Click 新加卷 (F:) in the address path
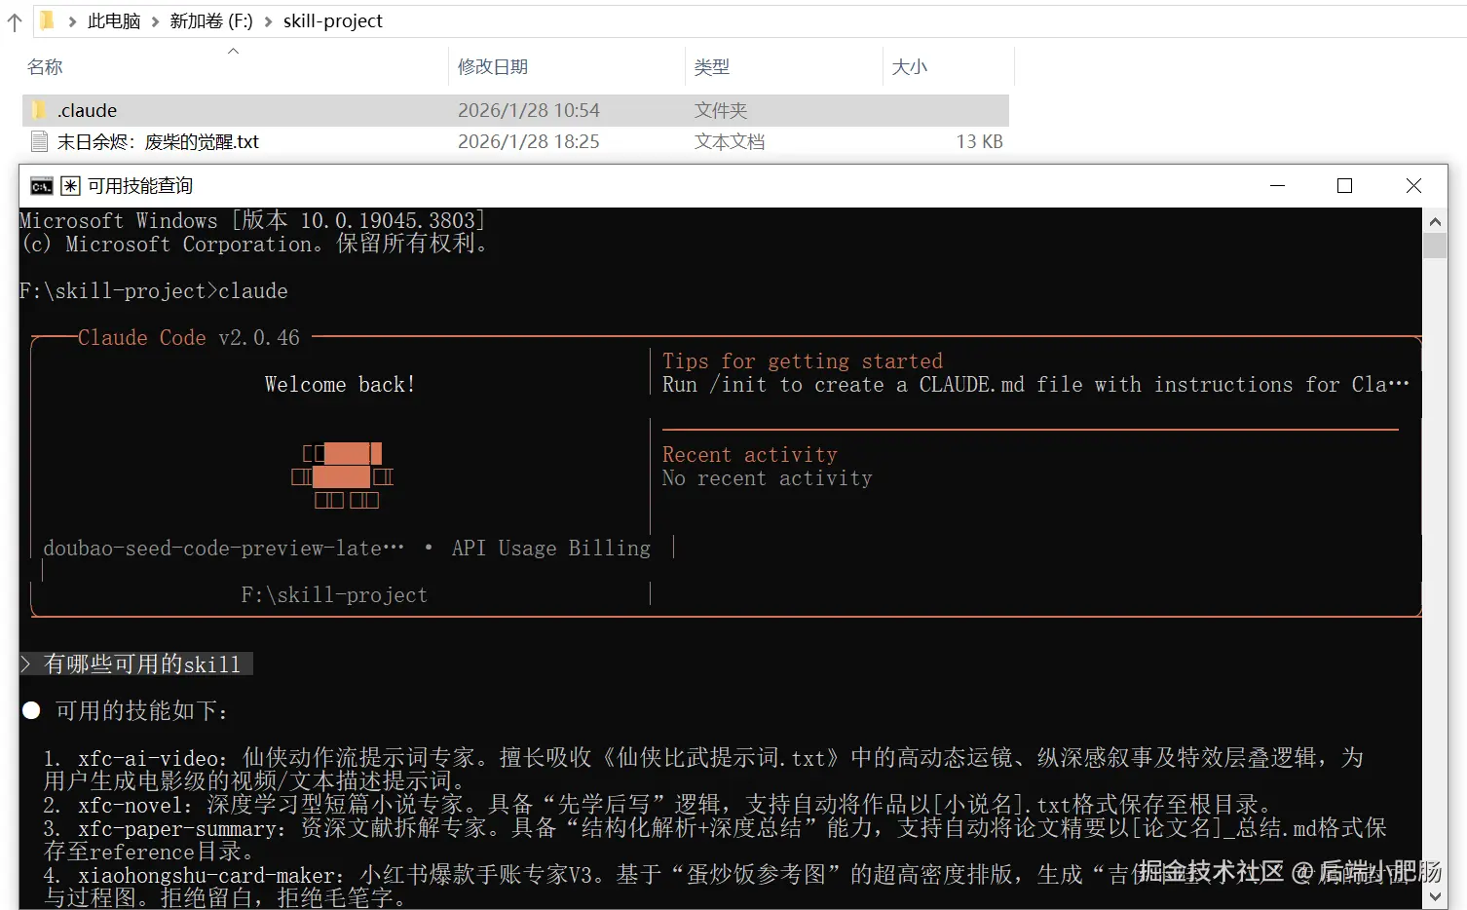The width and height of the screenshot is (1467, 910). point(211,21)
